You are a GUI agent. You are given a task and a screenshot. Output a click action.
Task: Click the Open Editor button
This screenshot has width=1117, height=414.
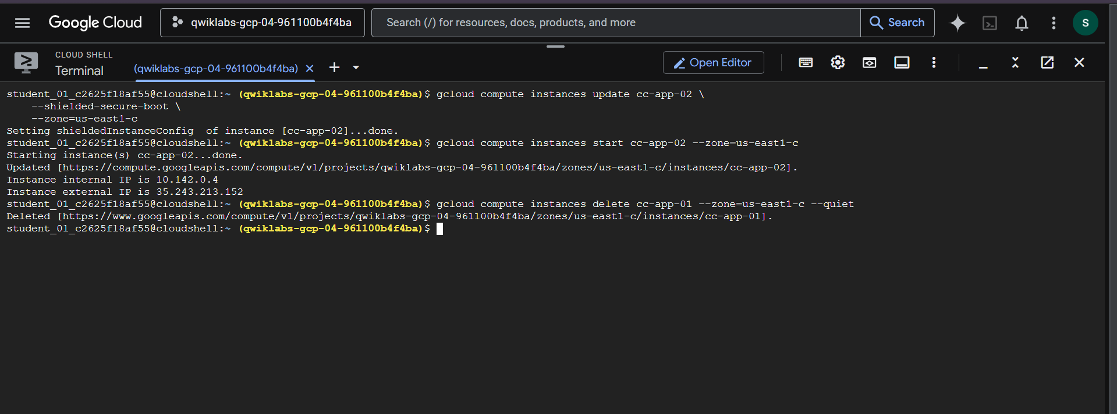click(x=713, y=62)
